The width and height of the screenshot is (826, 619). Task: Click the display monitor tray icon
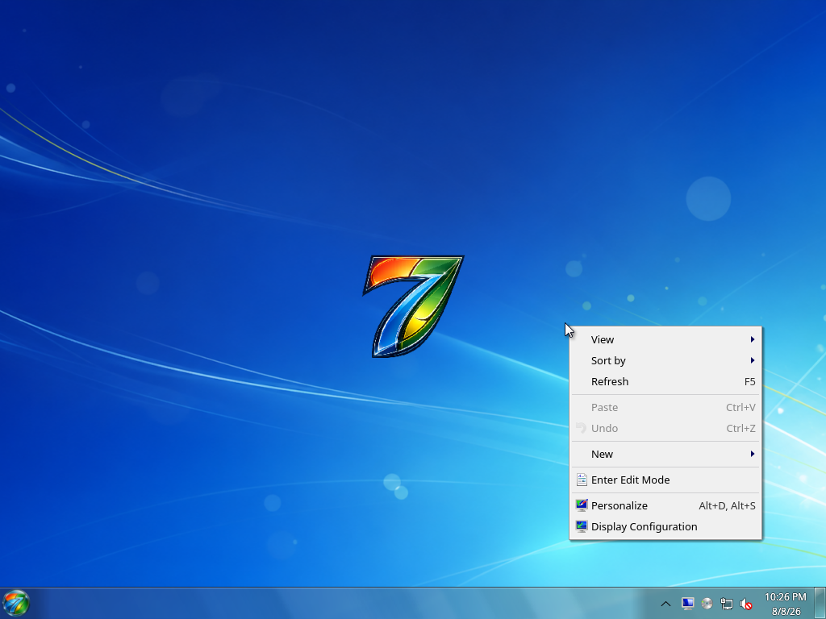pyautogui.click(x=687, y=603)
